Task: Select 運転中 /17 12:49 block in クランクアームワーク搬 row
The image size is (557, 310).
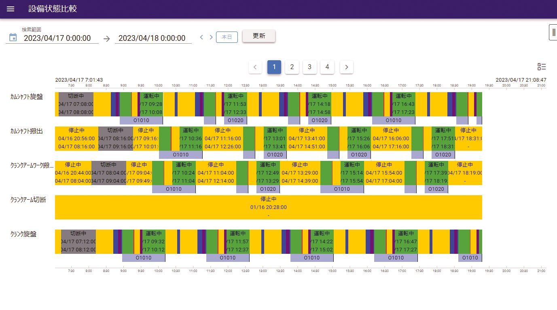Action: [268, 173]
